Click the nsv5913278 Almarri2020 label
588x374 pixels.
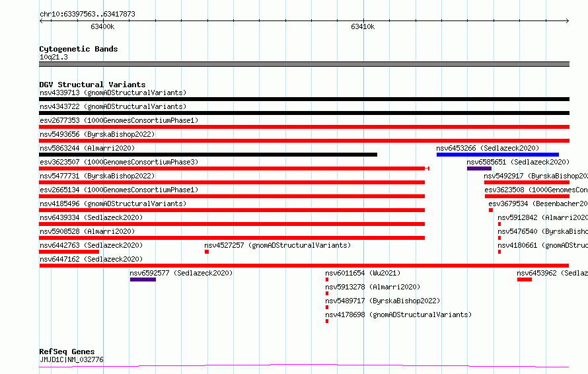coord(373,287)
